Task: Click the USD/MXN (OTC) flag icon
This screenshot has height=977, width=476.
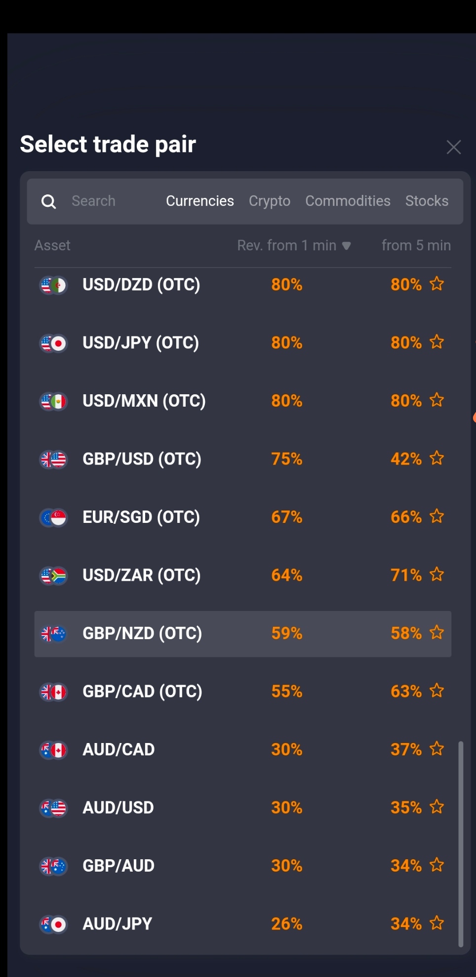Action: pos(53,401)
